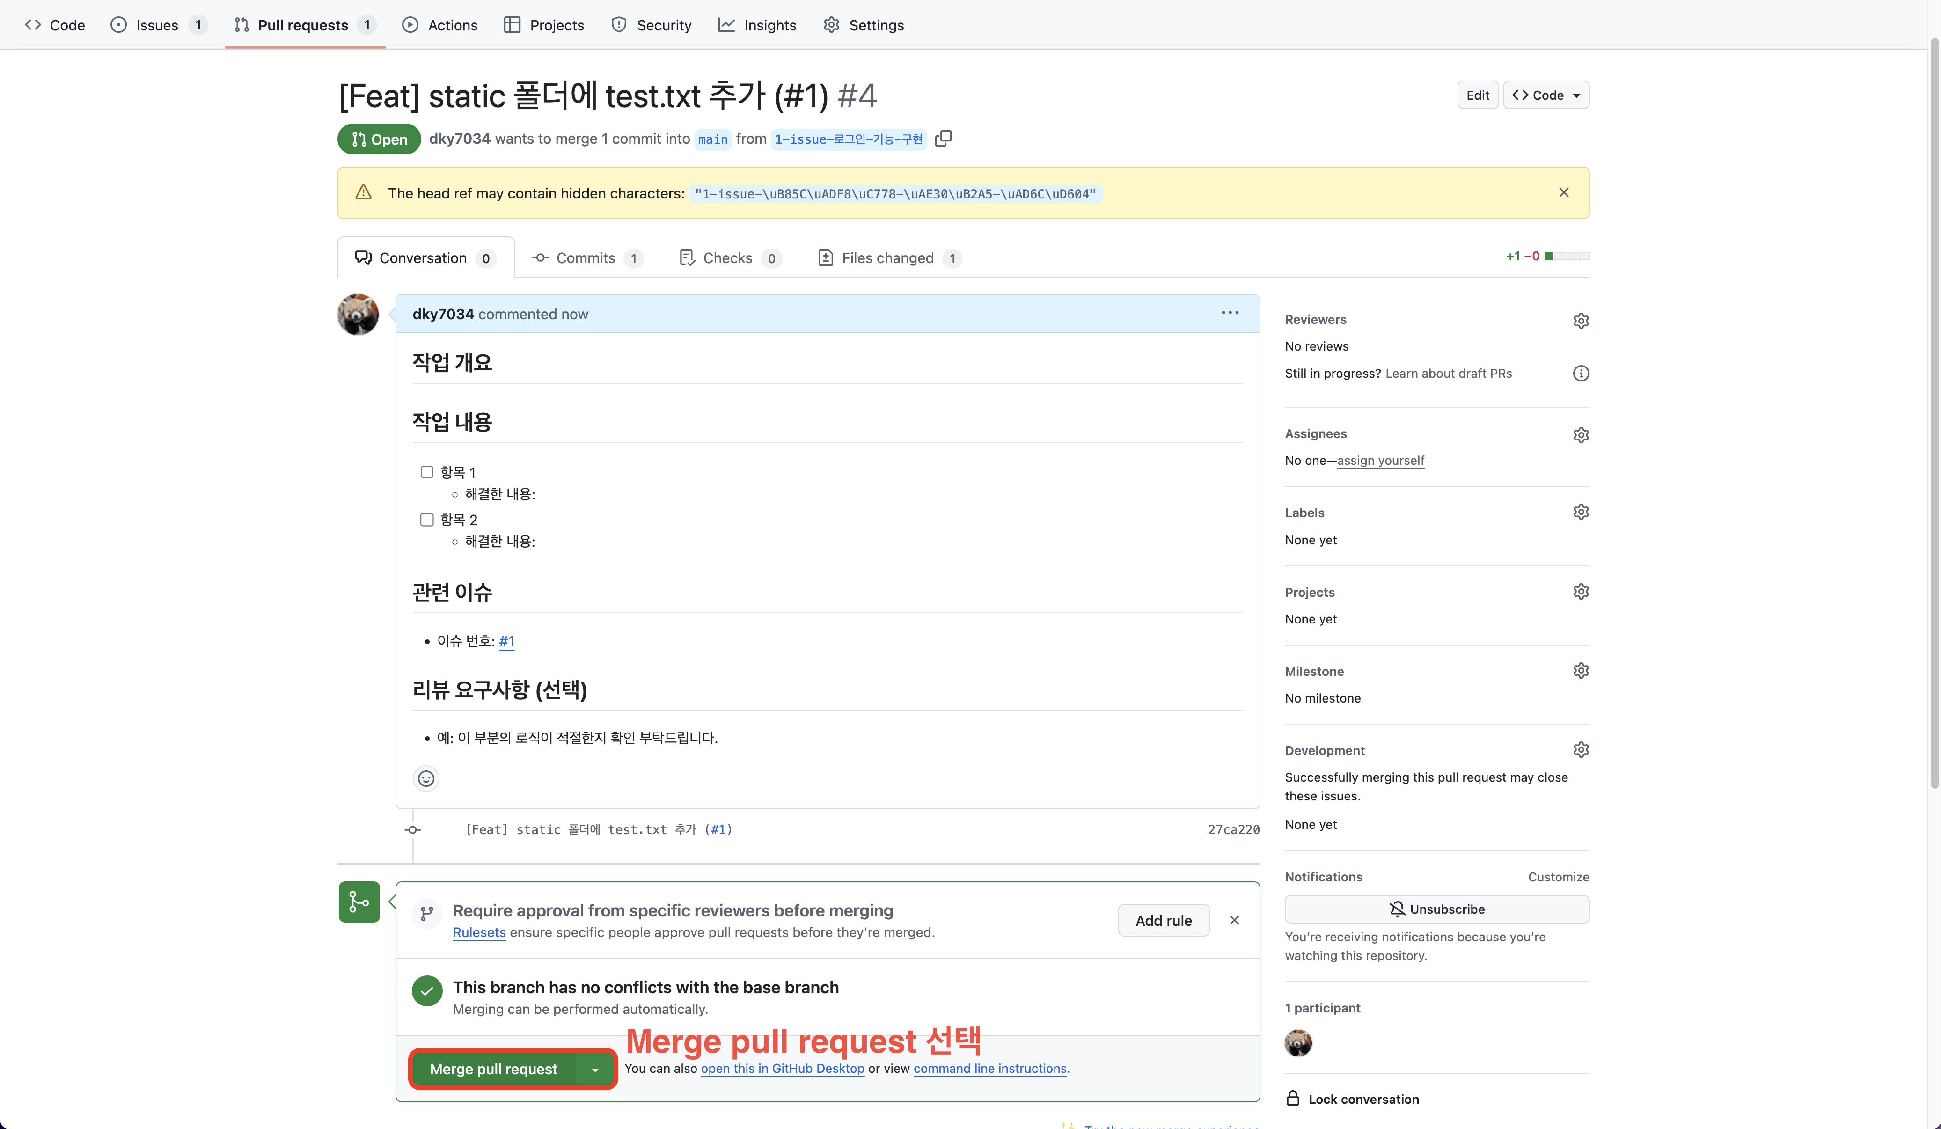
Task: Open the Commits tab
Action: pos(586,258)
